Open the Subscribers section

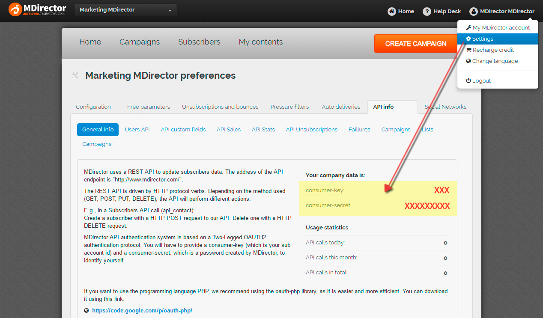tap(199, 42)
